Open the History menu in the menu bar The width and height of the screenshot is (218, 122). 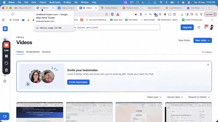tap(43, 2)
